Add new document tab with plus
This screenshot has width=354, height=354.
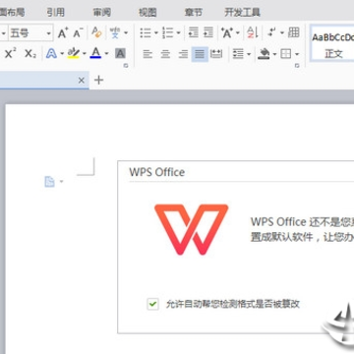[98, 80]
